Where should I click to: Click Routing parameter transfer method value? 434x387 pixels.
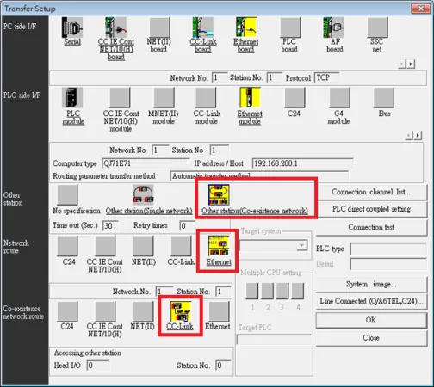(259, 176)
